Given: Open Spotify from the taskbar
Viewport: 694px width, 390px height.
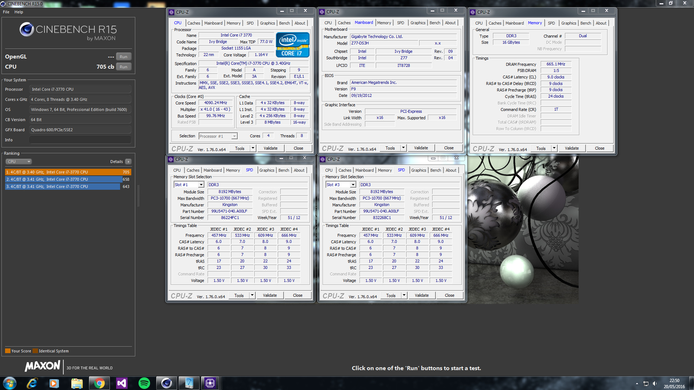Looking at the screenshot, I should [x=144, y=383].
